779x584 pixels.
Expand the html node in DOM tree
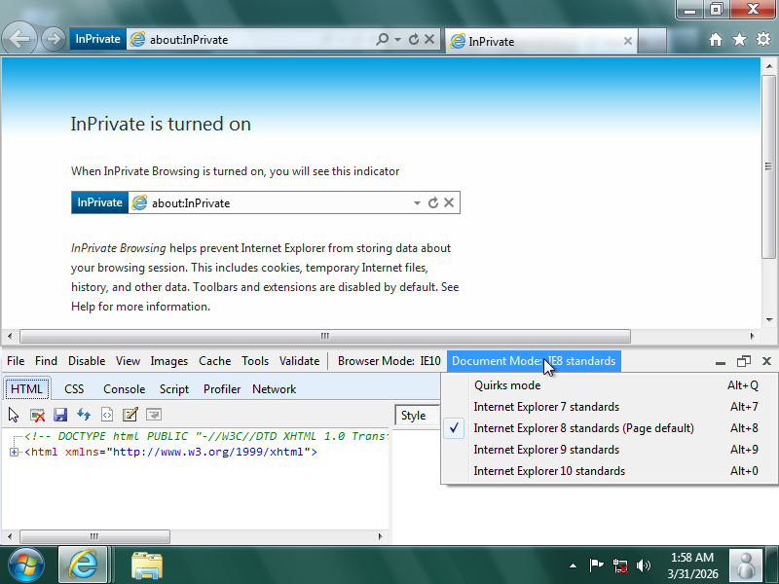14,452
